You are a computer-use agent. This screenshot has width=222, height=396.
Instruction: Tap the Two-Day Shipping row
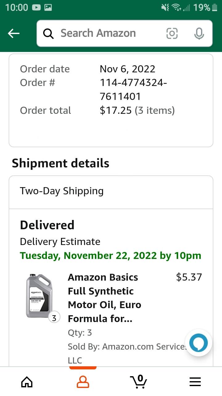pyautogui.click(x=111, y=191)
